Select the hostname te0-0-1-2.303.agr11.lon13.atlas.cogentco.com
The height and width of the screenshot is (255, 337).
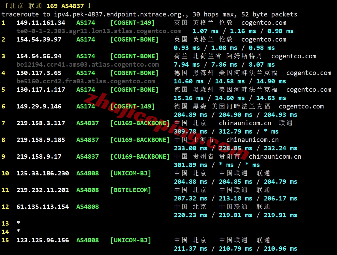tap(99, 31)
